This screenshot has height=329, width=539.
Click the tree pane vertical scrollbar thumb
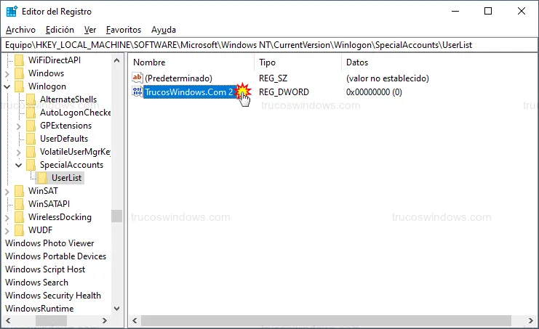[x=116, y=216]
